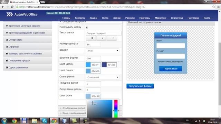Click the second header color swatch 3a4a8c
221x124 pixels.
104,65
